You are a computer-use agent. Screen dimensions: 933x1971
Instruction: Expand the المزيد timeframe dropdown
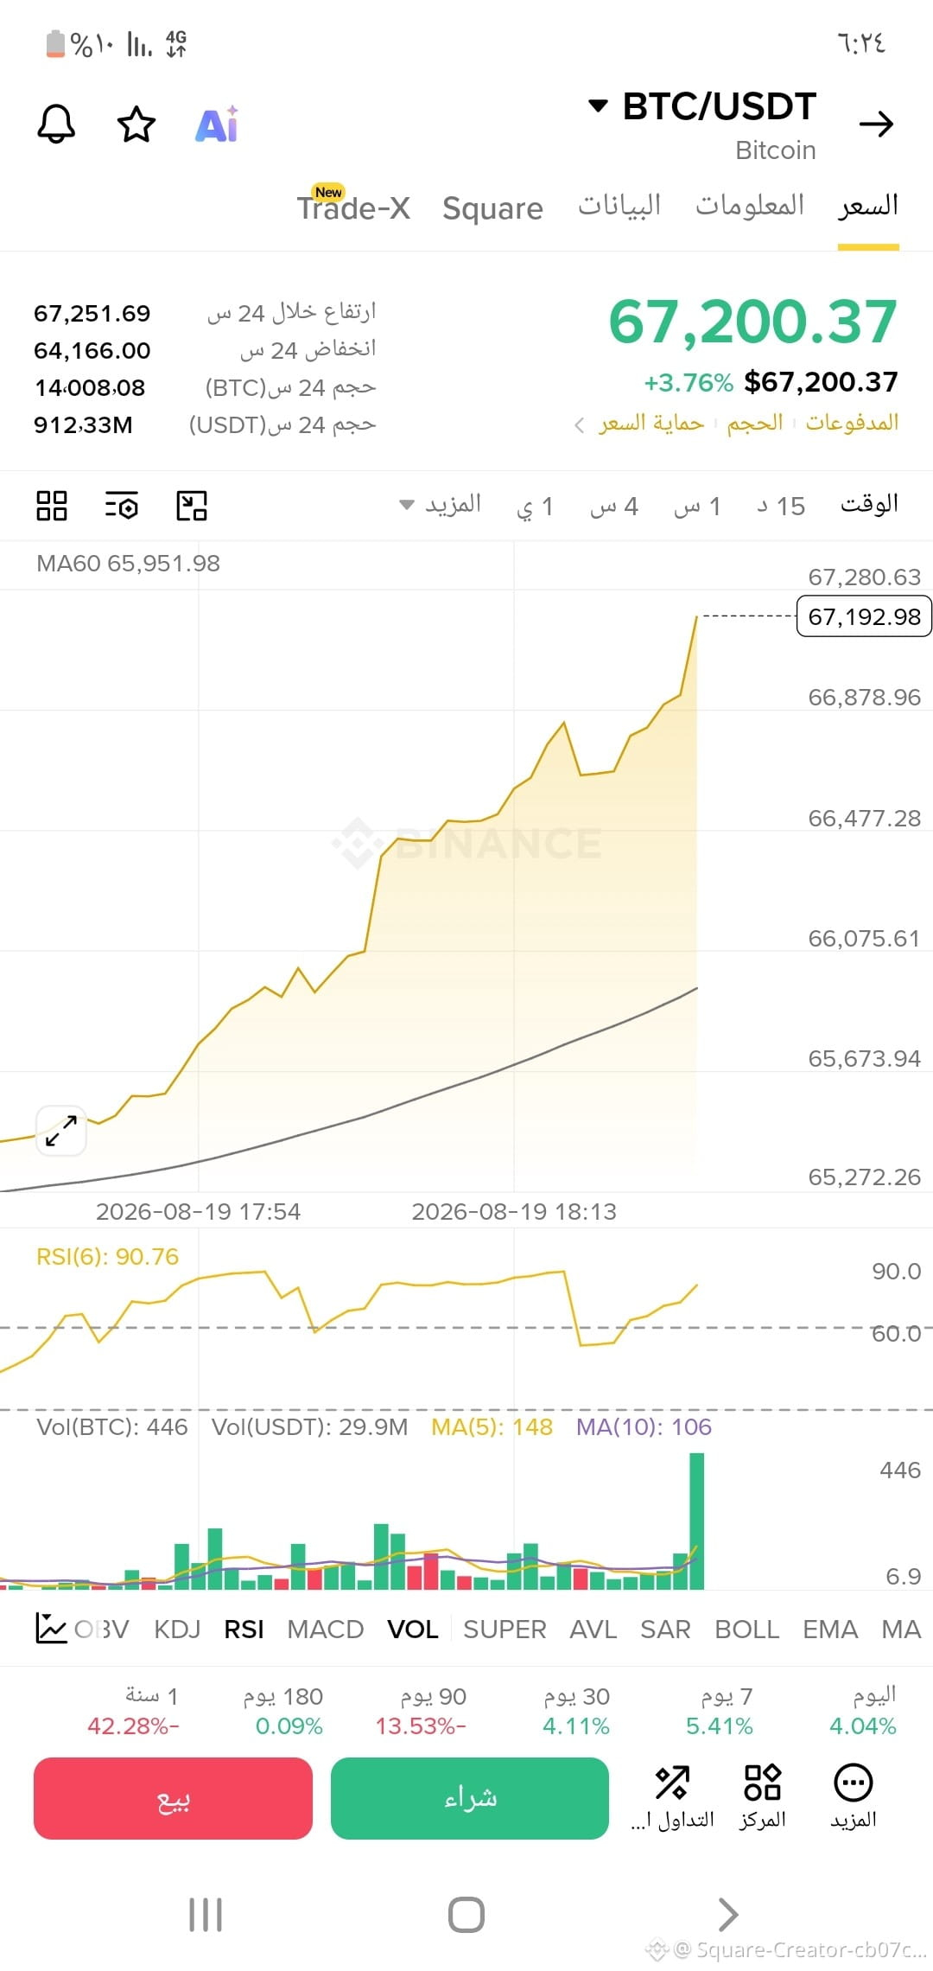440,505
